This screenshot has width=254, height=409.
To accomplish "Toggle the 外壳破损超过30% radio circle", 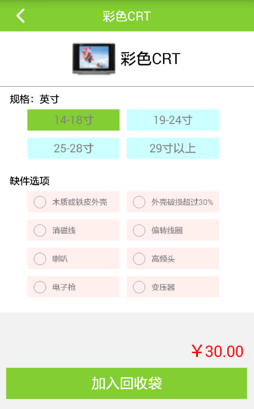I will point(139,202).
